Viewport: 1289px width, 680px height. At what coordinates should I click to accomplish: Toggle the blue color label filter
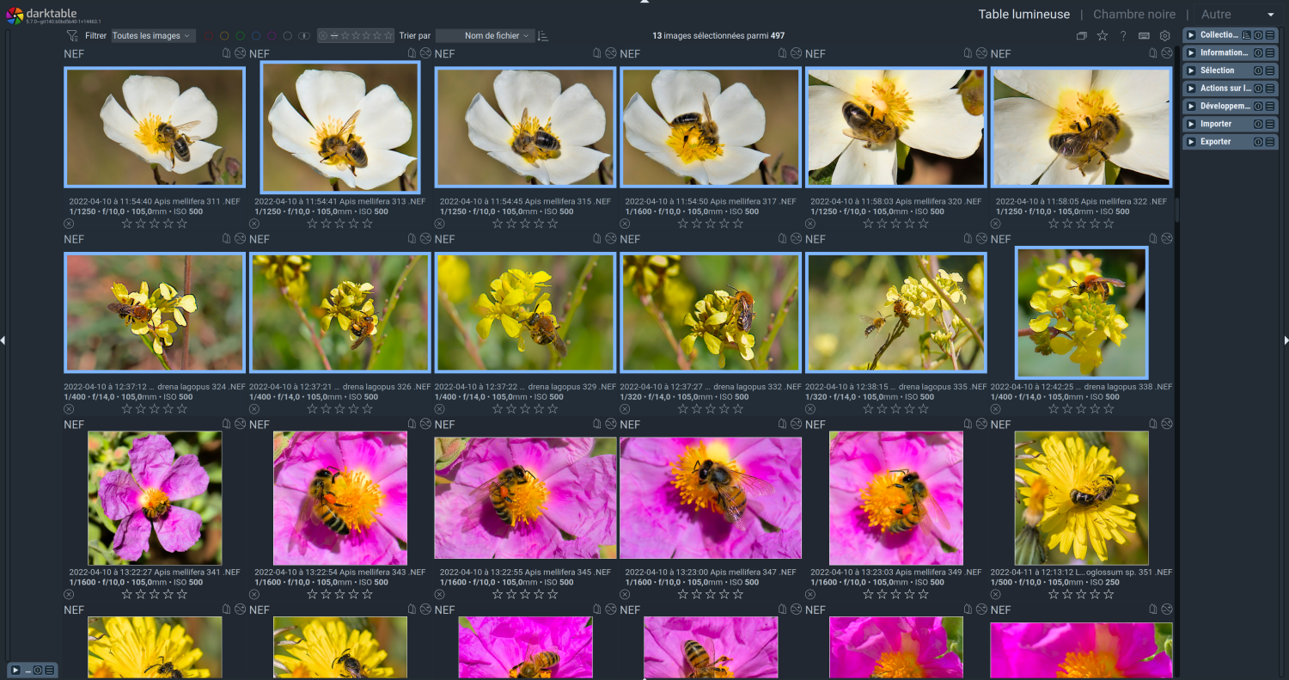[x=256, y=36]
